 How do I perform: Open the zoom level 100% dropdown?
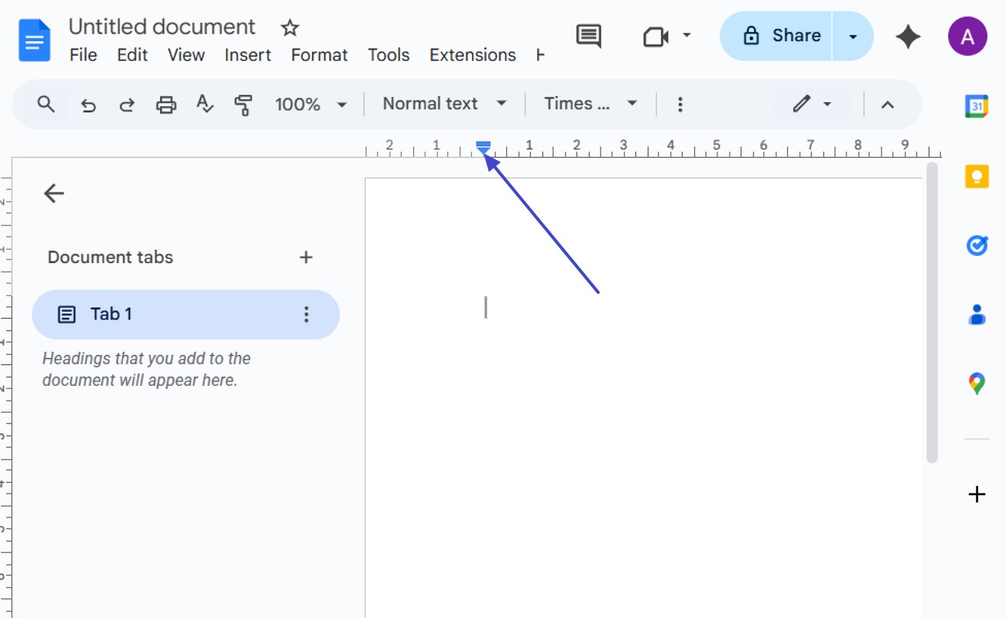(311, 104)
